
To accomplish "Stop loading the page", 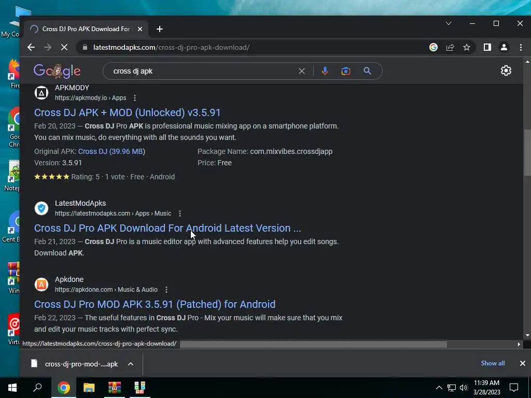I will [x=64, y=47].
